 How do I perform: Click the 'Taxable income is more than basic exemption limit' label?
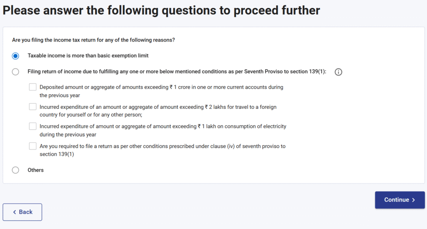pyautogui.click(x=88, y=56)
